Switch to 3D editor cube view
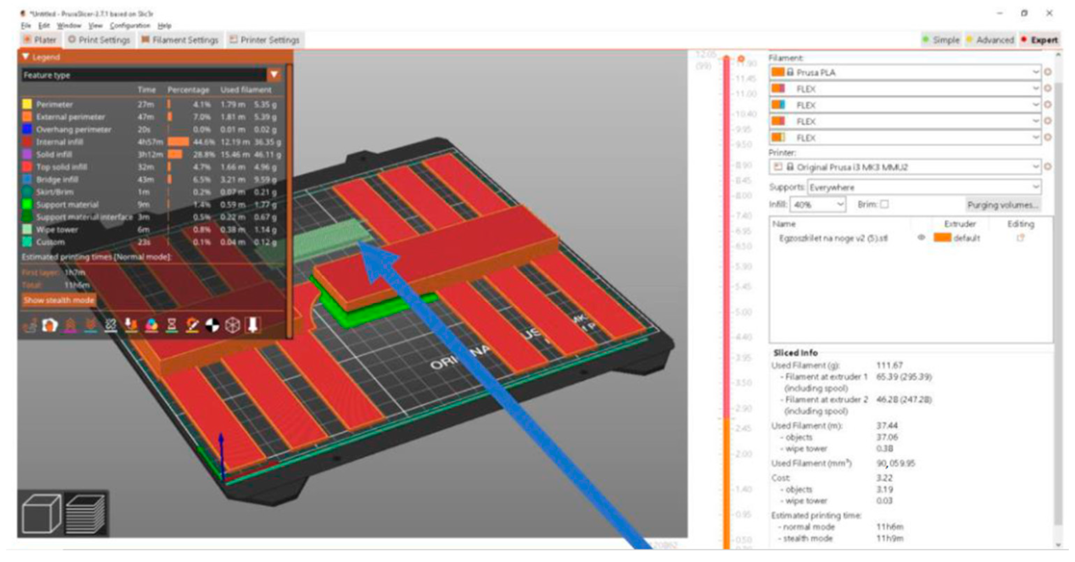The width and height of the screenshot is (1075, 562). 41,514
